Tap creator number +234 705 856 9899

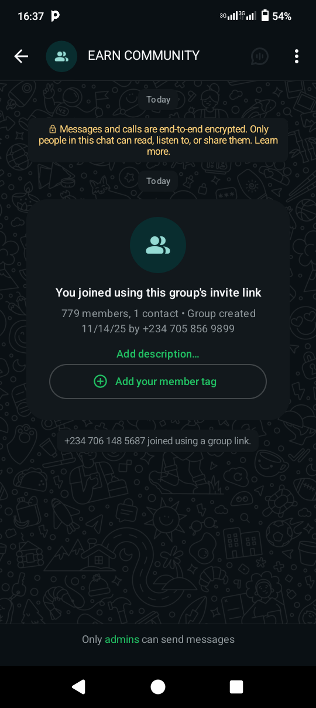[188, 329]
